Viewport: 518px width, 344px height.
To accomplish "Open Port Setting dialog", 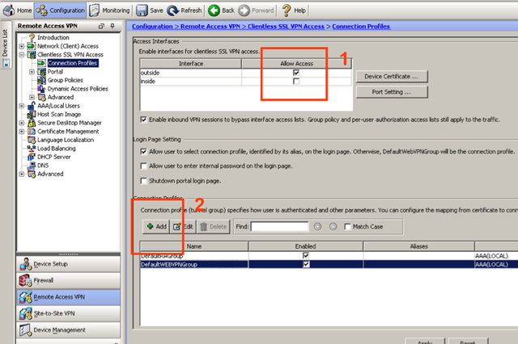I will pos(392,92).
